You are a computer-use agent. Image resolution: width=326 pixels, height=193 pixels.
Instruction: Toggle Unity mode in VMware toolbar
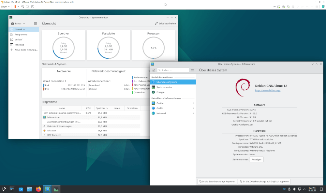(x=33, y=7)
